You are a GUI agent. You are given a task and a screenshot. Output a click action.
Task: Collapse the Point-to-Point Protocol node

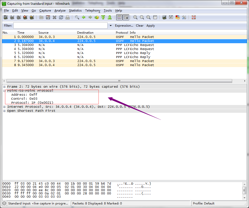tap(5, 91)
